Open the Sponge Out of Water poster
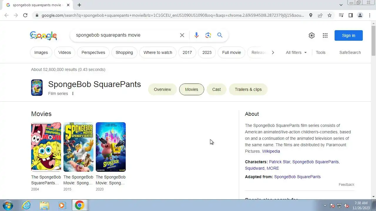Screen dimensions: 376x211 coord(78,147)
